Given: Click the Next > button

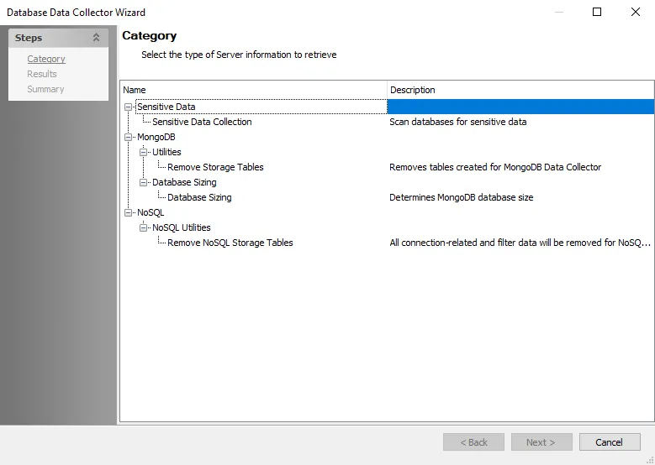Looking at the screenshot, I should [541, 442].
